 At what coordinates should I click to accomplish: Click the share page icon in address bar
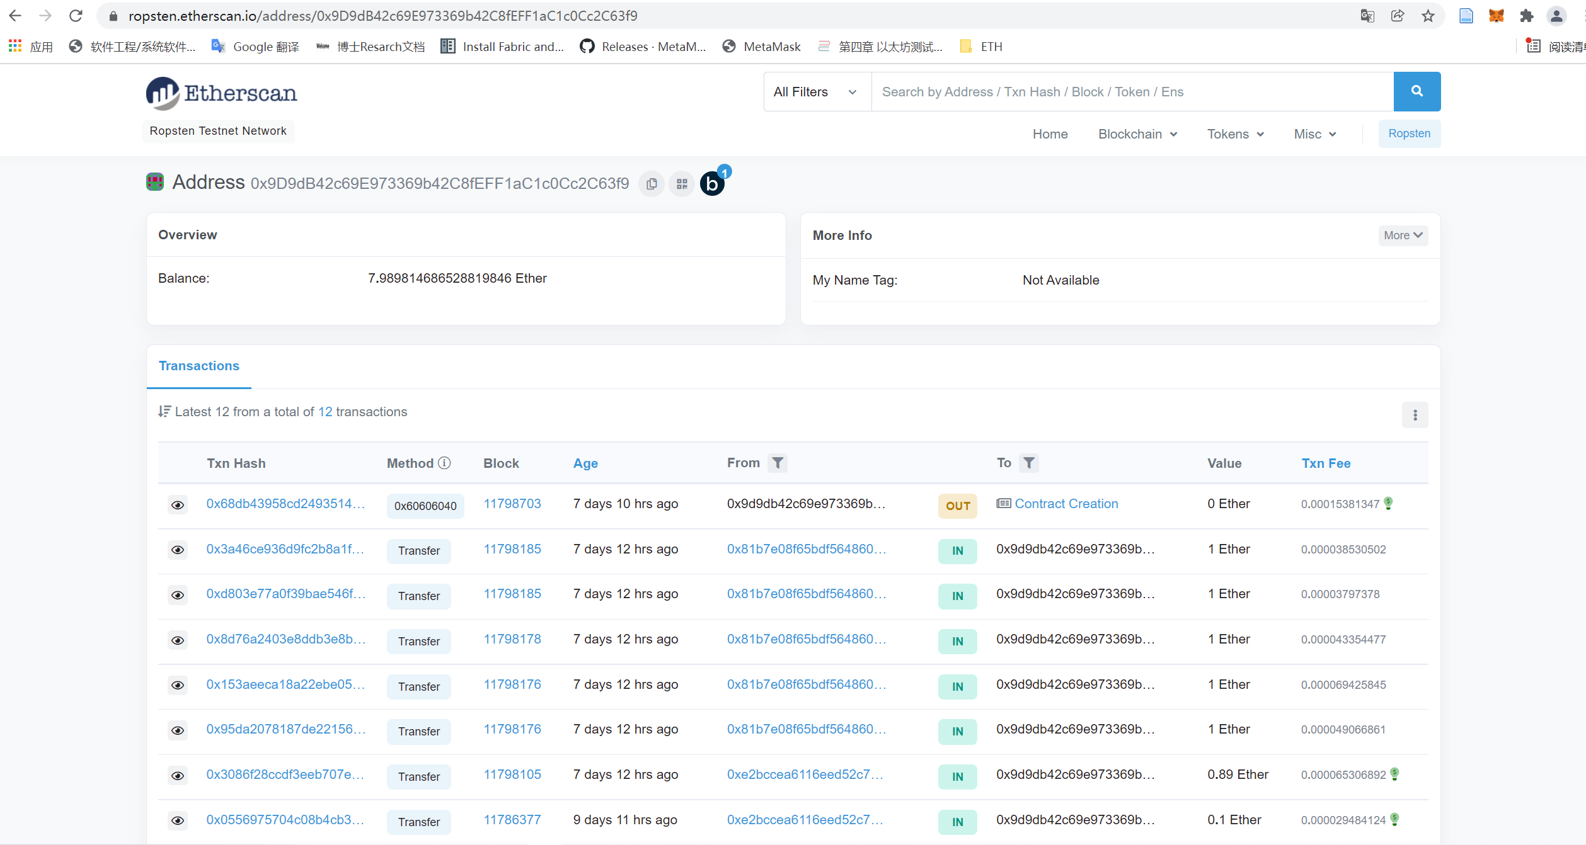[1398, 16]
